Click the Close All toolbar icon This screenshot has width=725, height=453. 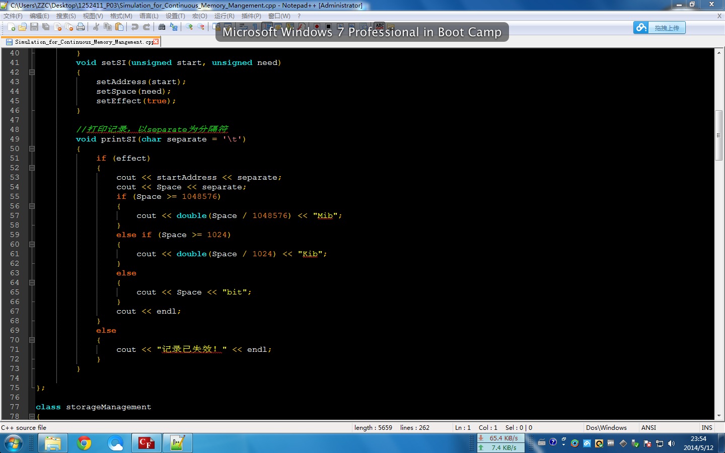tap(69, 27)
